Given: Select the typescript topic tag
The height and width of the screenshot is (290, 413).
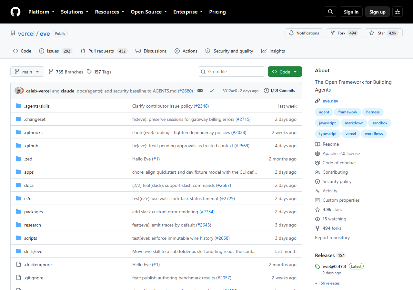Looking at the screenshot, I should tap(328, 134).
